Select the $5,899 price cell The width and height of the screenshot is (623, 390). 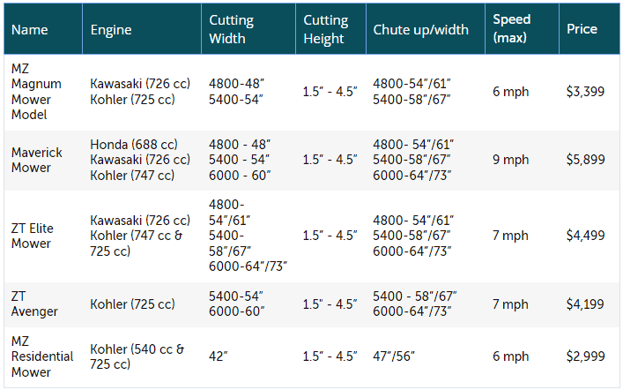tap(586, 160)
